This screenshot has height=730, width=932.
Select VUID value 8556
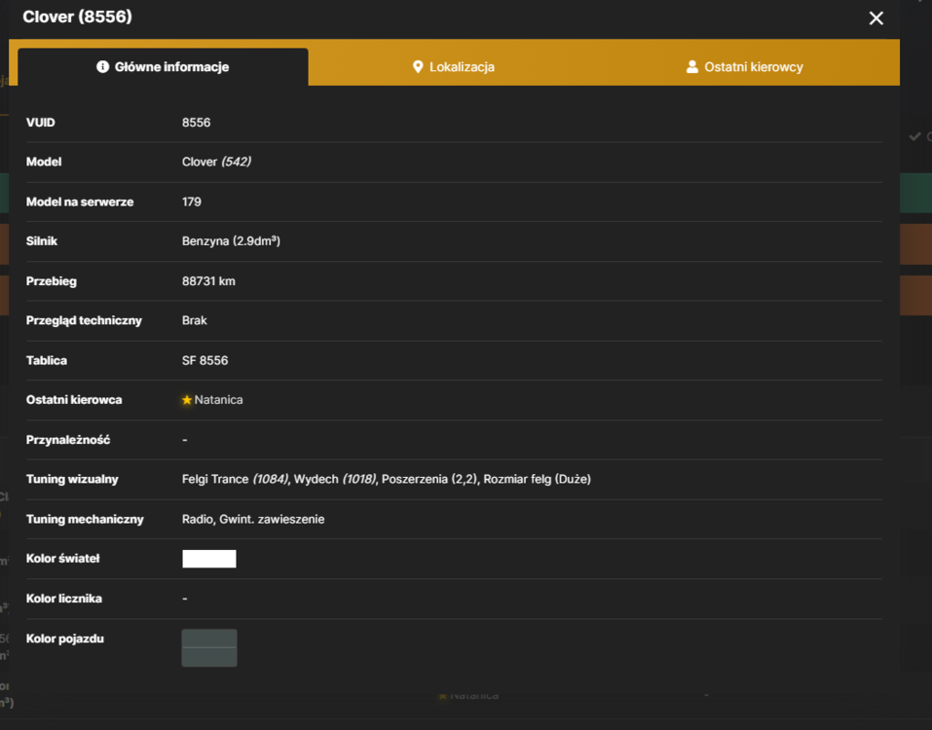click(x=196, y=123)
